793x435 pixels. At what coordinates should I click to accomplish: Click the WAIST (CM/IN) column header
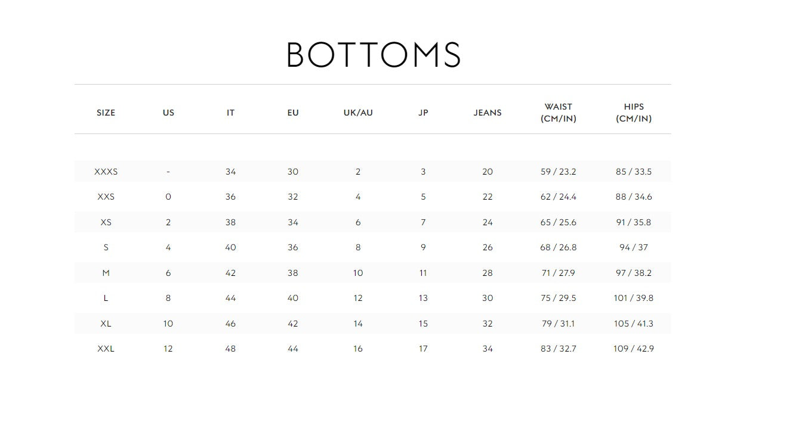(559, 113)
